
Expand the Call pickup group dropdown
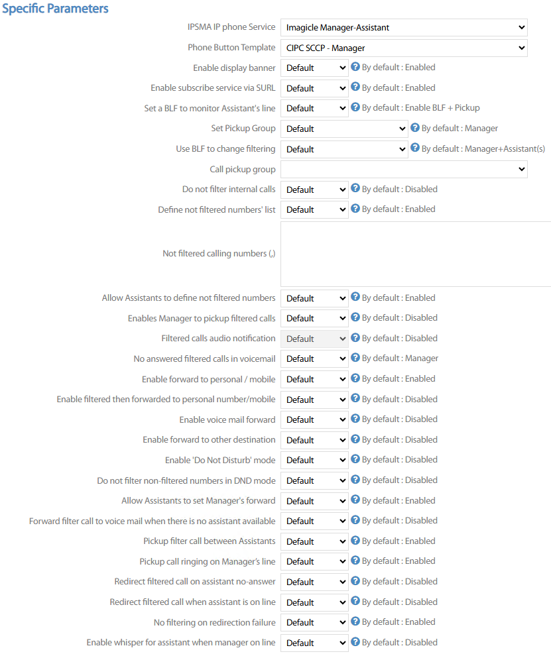click(x=404, y=170)
